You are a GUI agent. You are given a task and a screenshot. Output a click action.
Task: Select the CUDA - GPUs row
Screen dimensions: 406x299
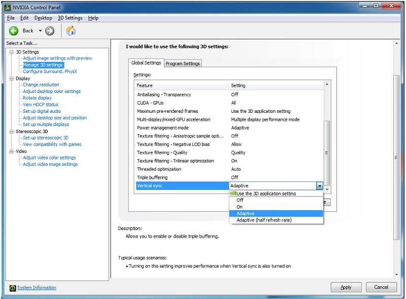(x=229, y=103)
